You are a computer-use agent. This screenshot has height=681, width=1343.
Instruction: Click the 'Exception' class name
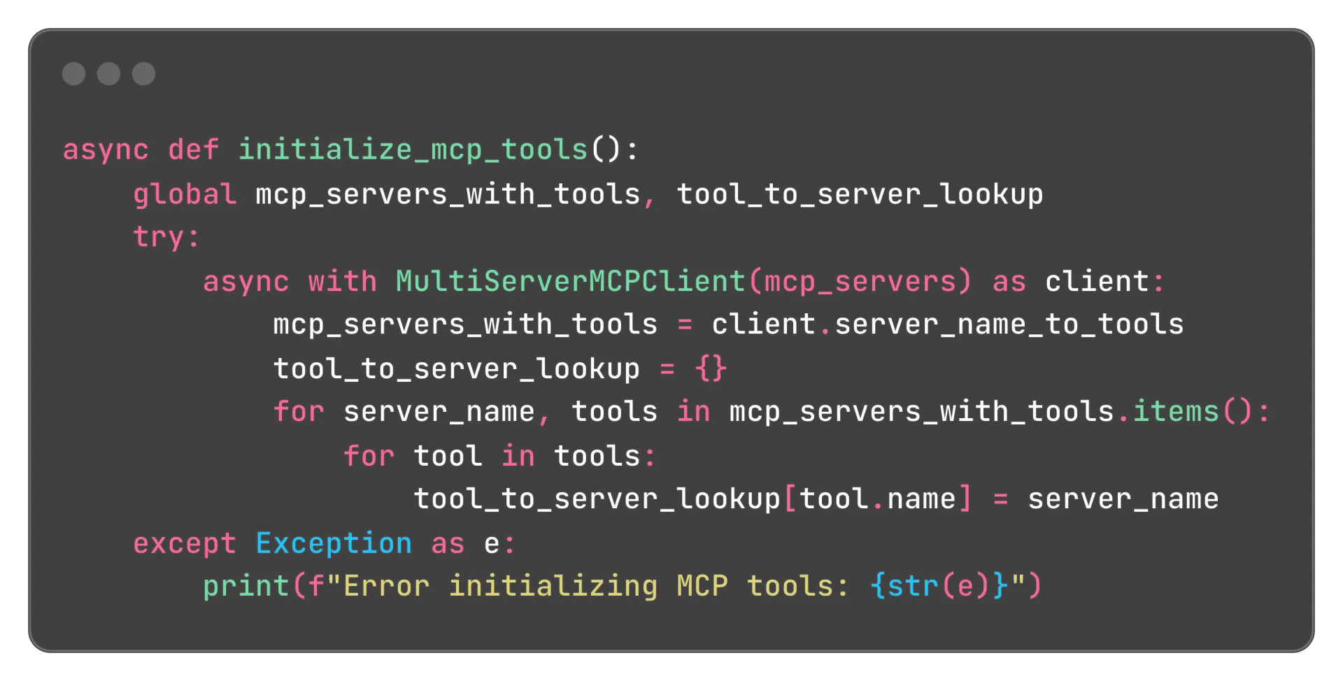(334, 543)
